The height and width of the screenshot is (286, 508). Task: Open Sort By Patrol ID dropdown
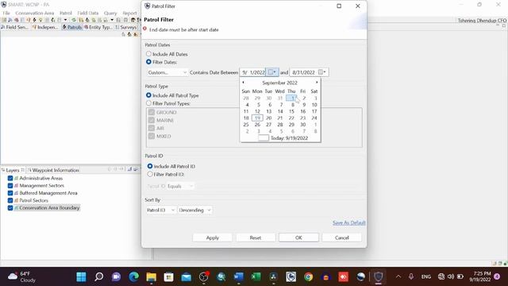(x=160, y=210)
